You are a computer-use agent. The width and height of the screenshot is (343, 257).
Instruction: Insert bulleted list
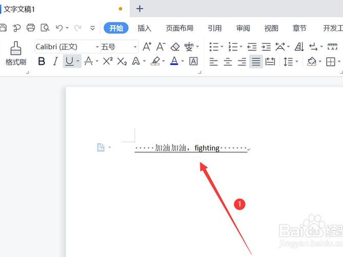coord(214,47)
